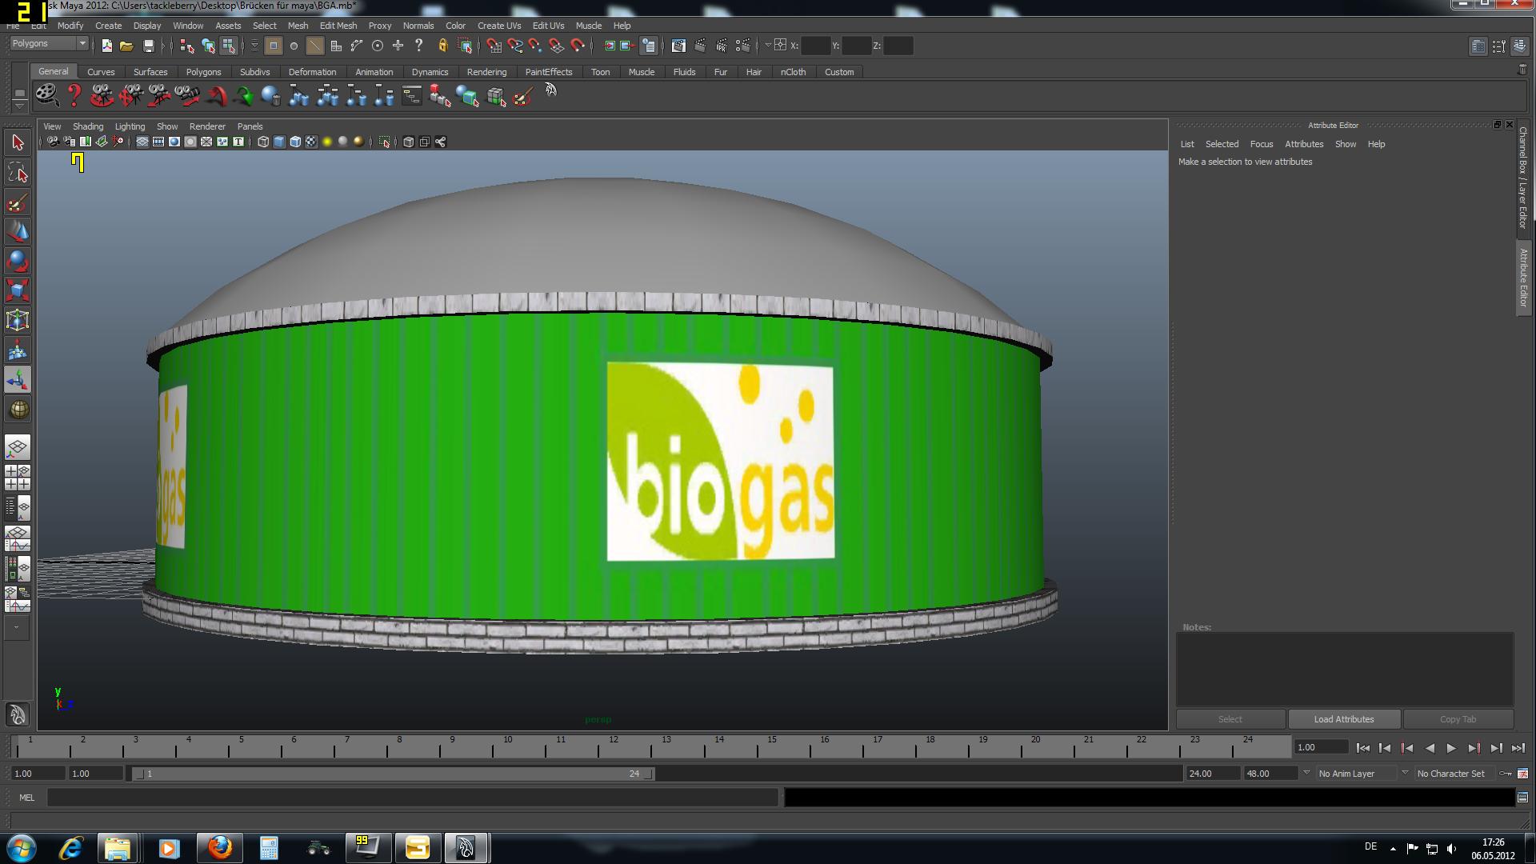Click the paintbrush shelf icon
This screenshot has width=1536, height=864.
pos(523,97)
